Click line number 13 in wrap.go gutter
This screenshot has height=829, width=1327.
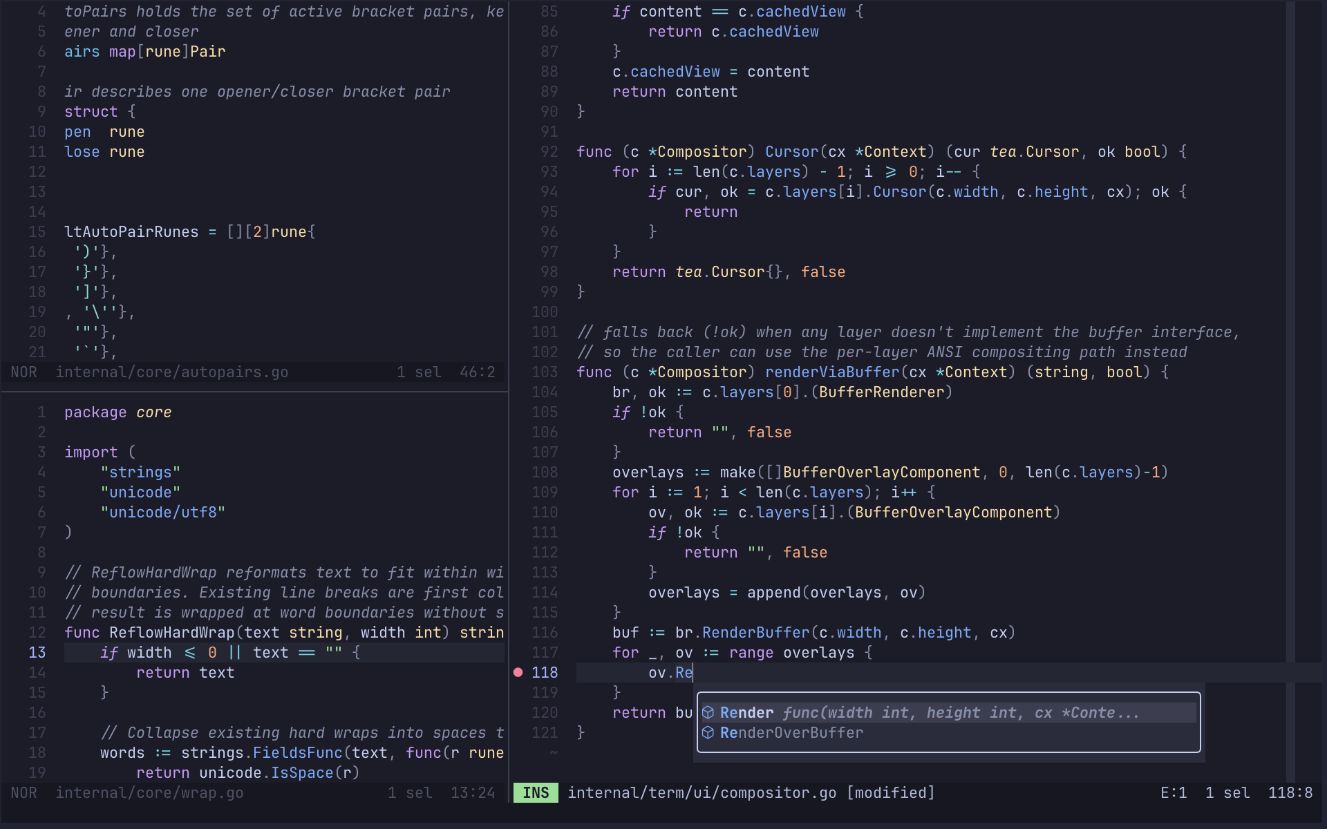click(37, 653)
